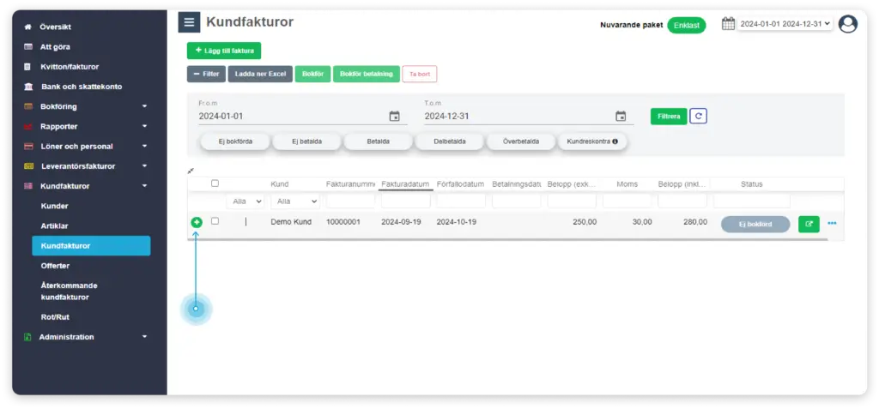The width and height of the screenshot is (879, 409).
Task: Select the highlighted Kundfakturor submenu item
Action: (91, 246)
